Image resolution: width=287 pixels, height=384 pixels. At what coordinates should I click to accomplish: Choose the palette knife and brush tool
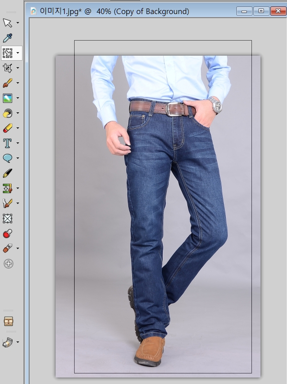pos(8,203)
